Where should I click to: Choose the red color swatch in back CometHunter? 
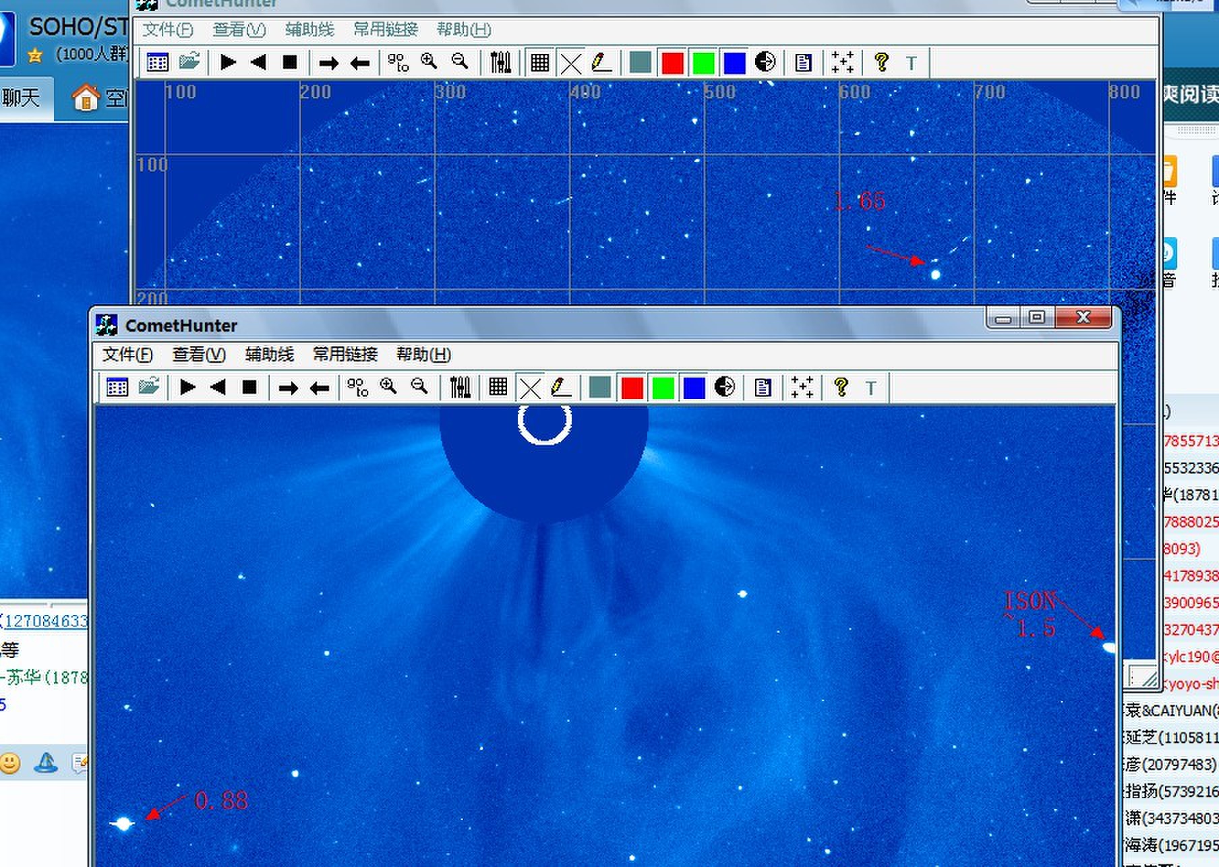click(672, 63)
